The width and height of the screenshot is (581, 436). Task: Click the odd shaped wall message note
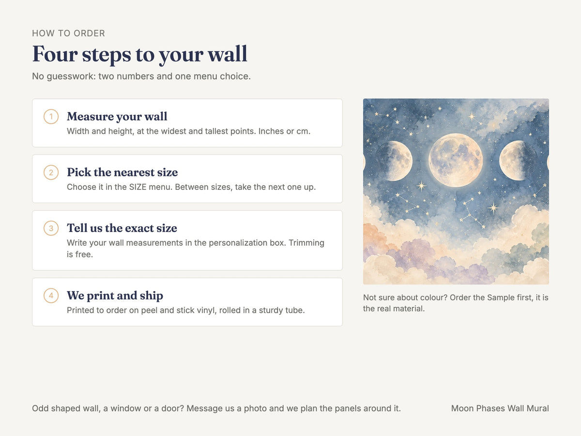(x=216, y=408)
